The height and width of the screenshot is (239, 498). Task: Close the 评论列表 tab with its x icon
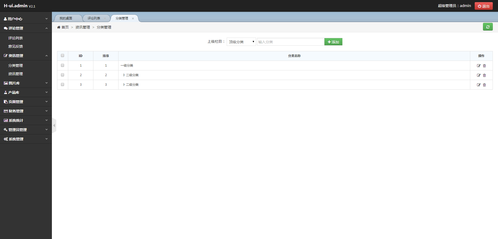[105, 18]
